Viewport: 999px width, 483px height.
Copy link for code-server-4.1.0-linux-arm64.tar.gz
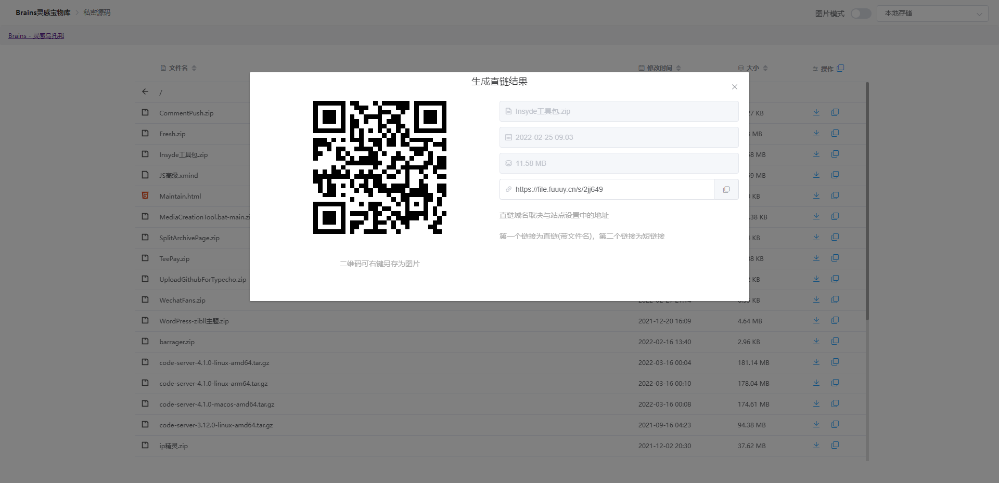pyautogui.click(x=835, y=383)
